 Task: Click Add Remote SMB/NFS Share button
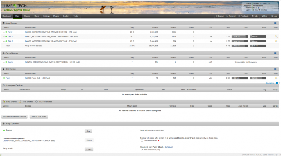[14, 117]
